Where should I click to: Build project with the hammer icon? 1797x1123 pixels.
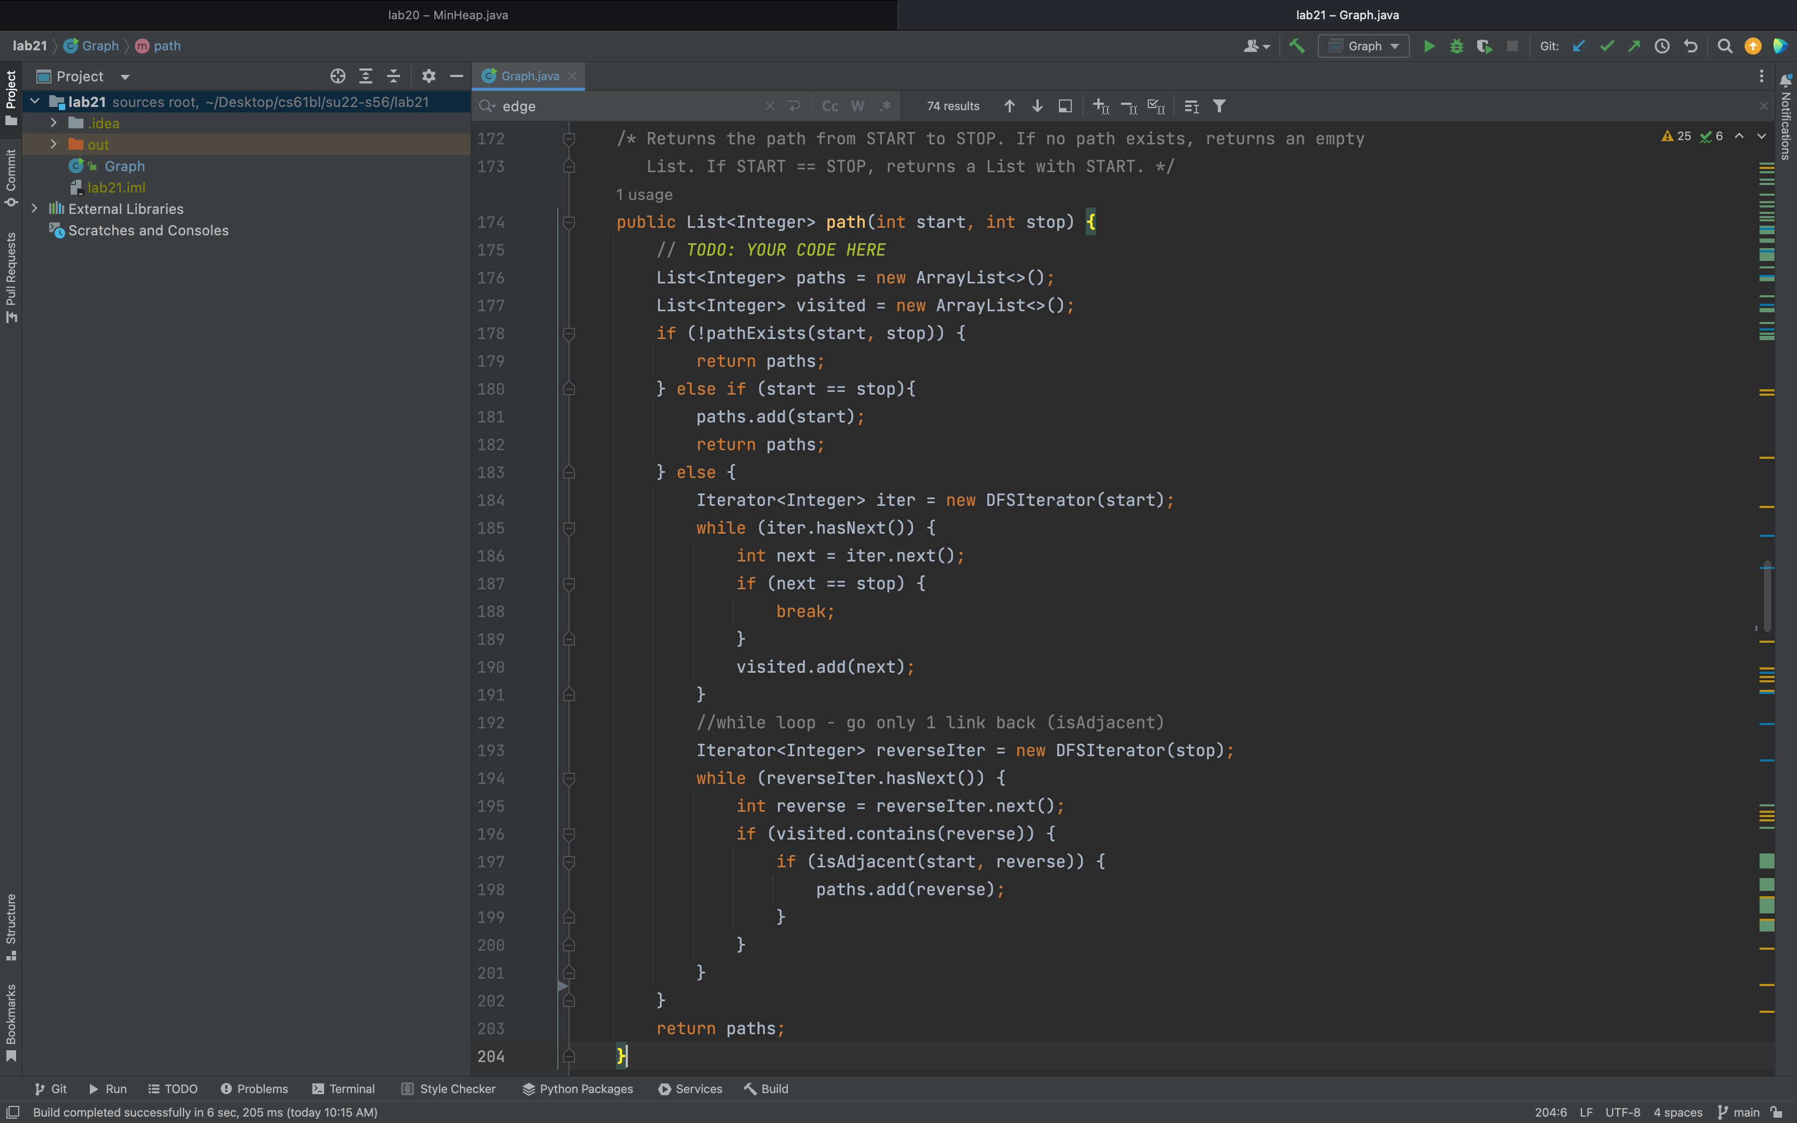[x=1297, y=46]
